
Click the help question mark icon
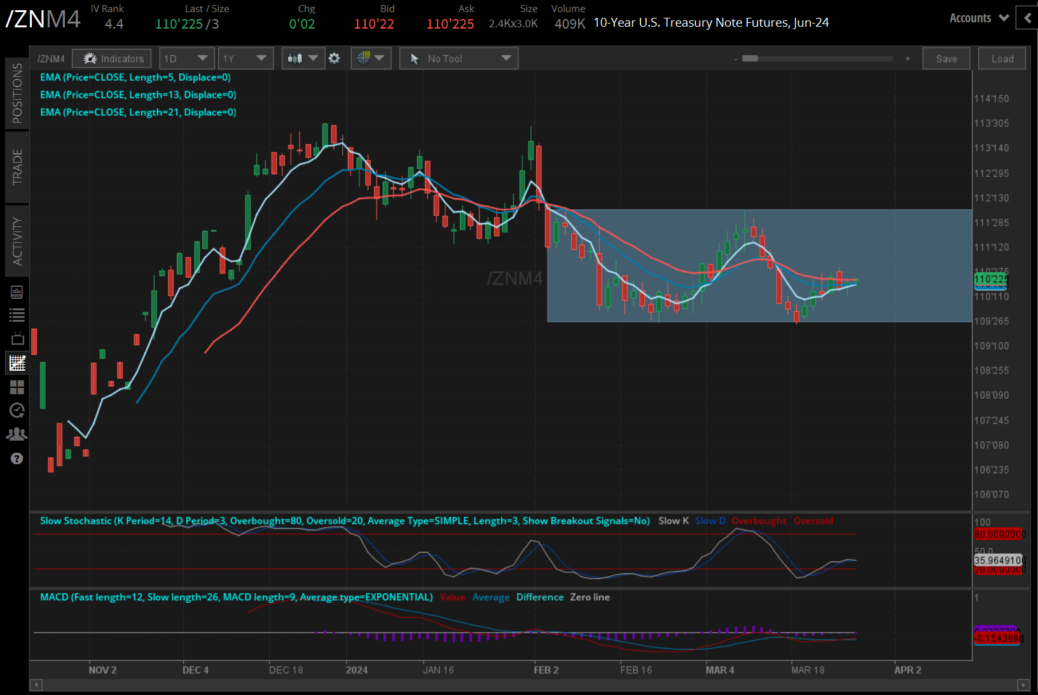coord(17,458)
